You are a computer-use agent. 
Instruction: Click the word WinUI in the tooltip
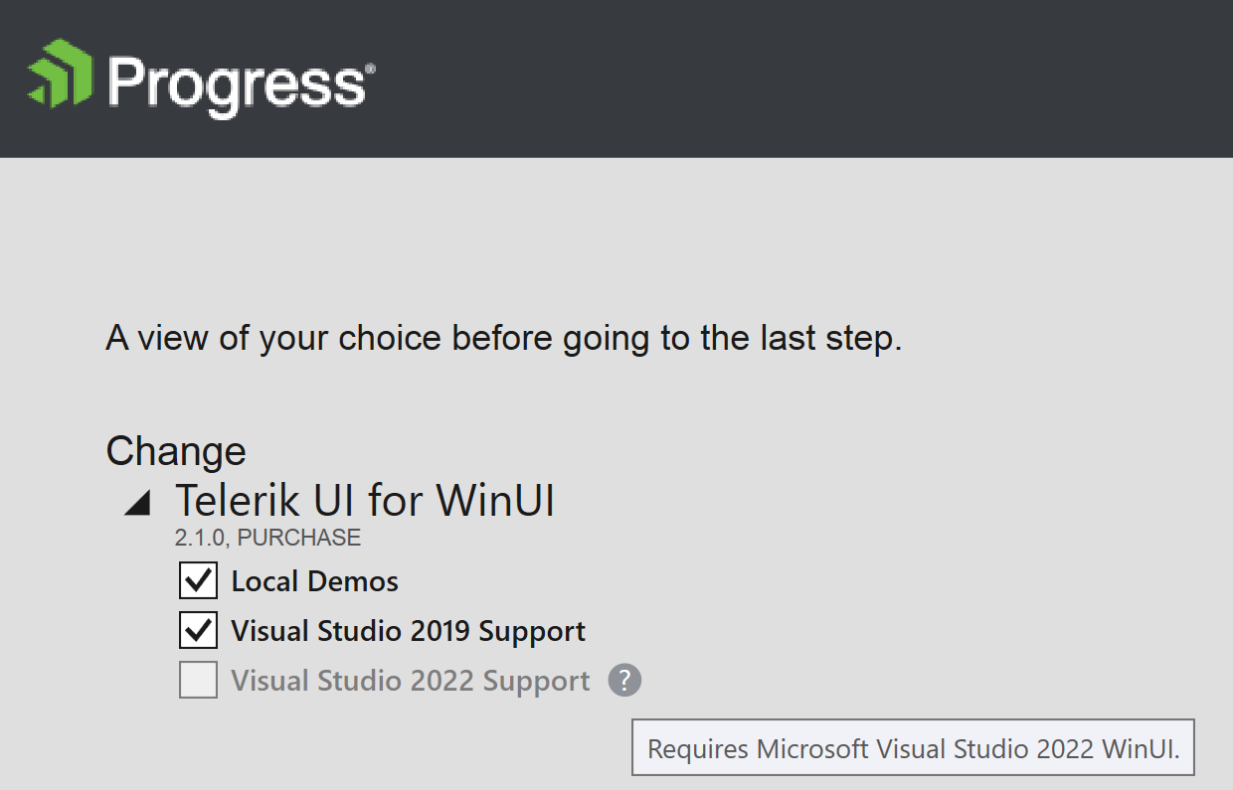1140,749
